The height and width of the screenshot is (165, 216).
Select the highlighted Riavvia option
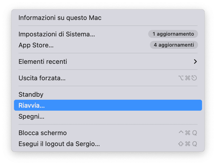click(31, 105)
